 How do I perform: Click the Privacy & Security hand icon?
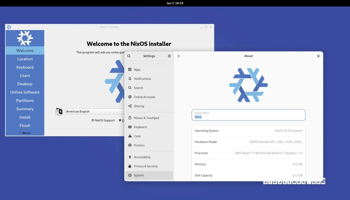pos(130,166)
